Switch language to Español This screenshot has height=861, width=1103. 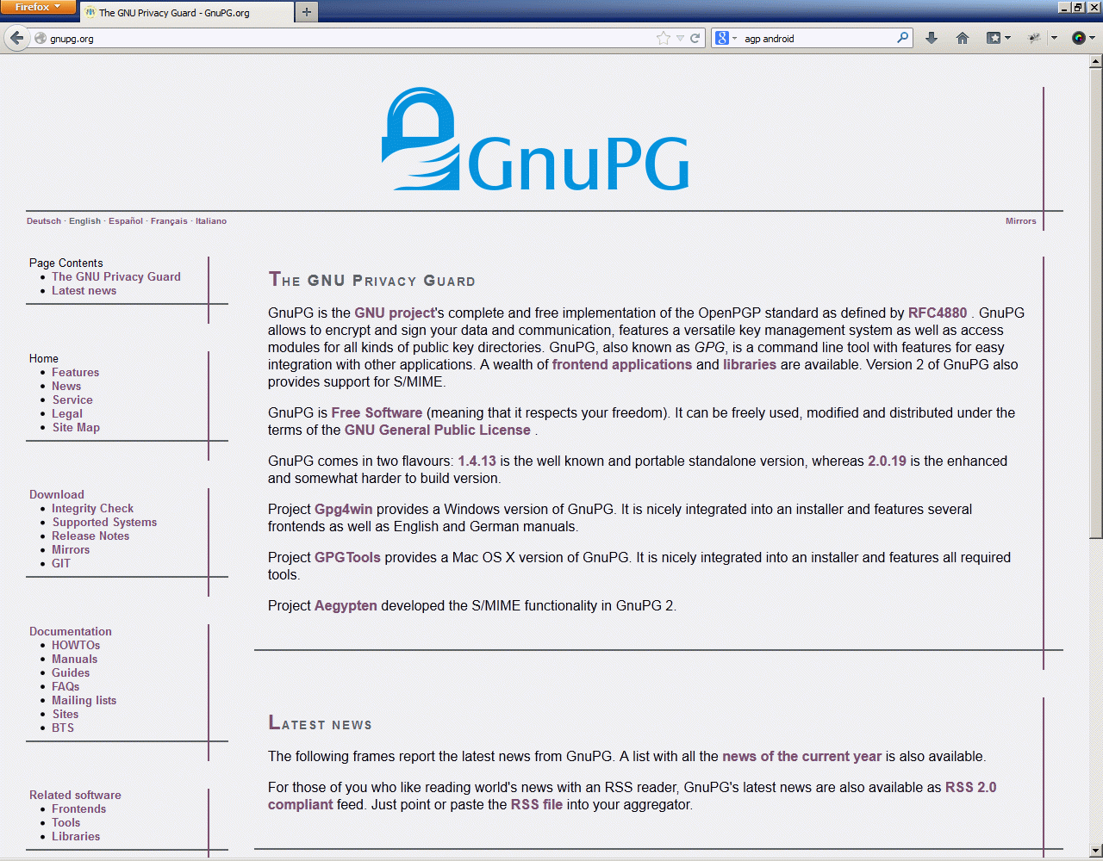coord(126,221)
